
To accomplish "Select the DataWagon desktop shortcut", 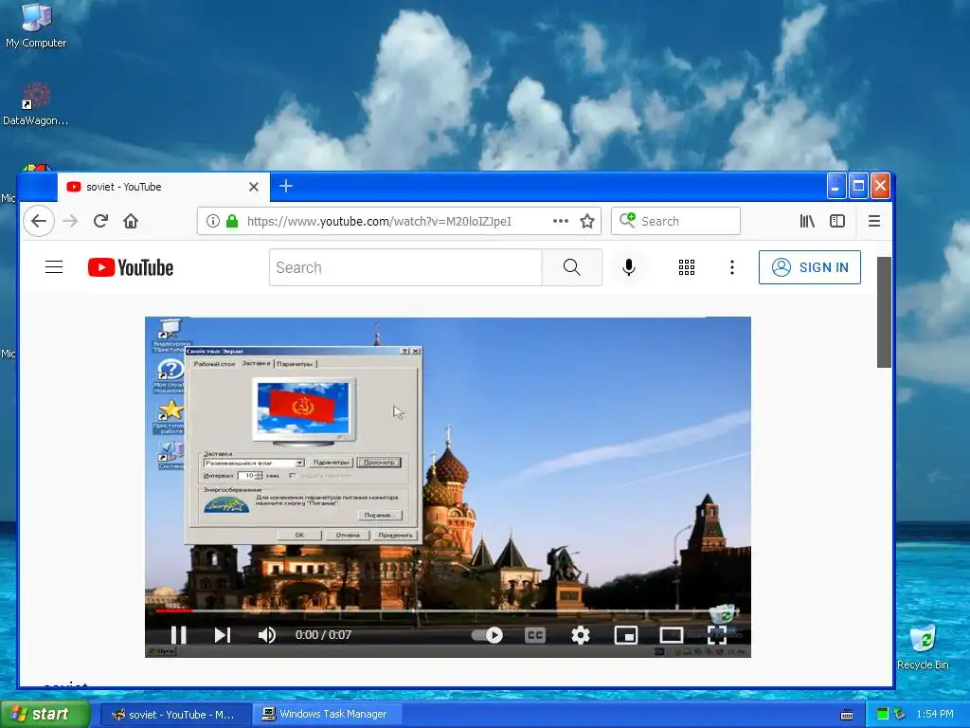I will 36,104.
